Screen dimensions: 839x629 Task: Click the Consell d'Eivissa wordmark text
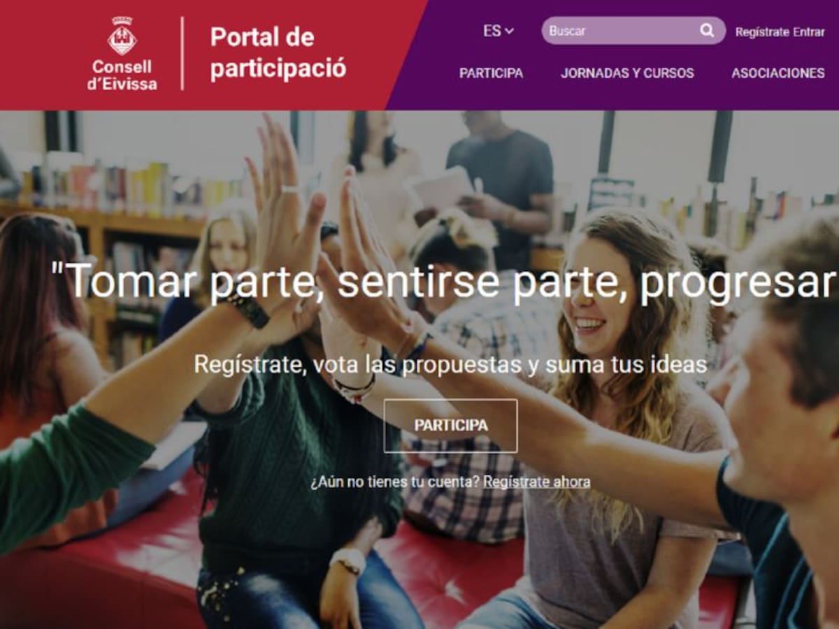click(122, 75)
